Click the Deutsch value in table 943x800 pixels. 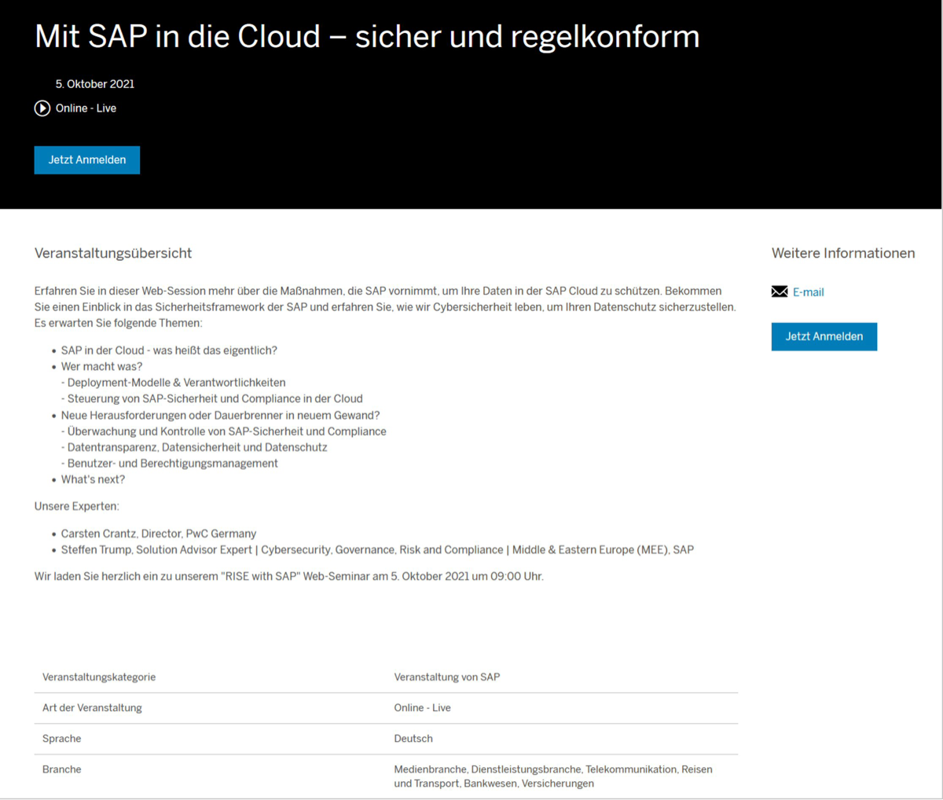pyautogui.click(x=413, y=739)
